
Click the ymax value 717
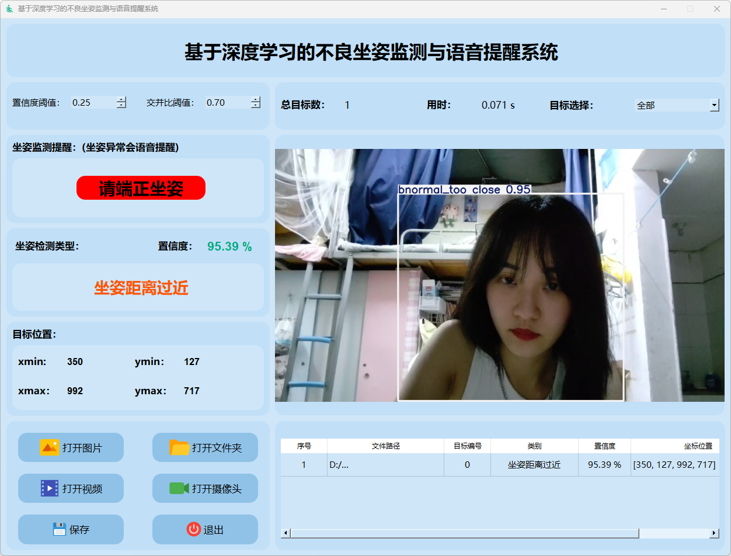coord(192,391)
